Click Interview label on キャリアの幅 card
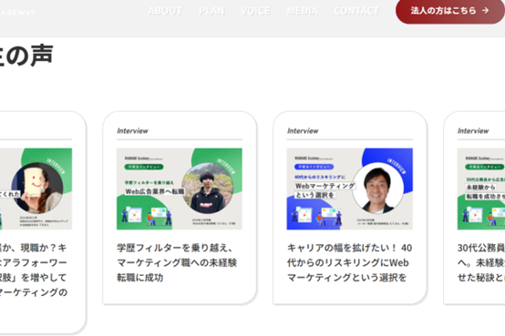This screenshot has width=505, height=336. (x=303, y=131)
